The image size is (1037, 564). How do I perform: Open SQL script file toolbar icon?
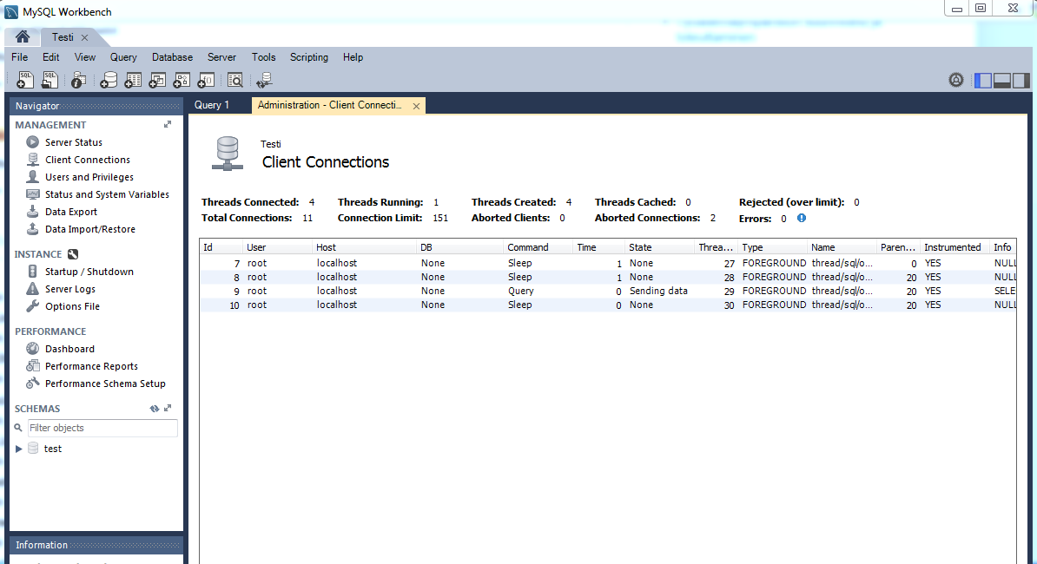50,80
